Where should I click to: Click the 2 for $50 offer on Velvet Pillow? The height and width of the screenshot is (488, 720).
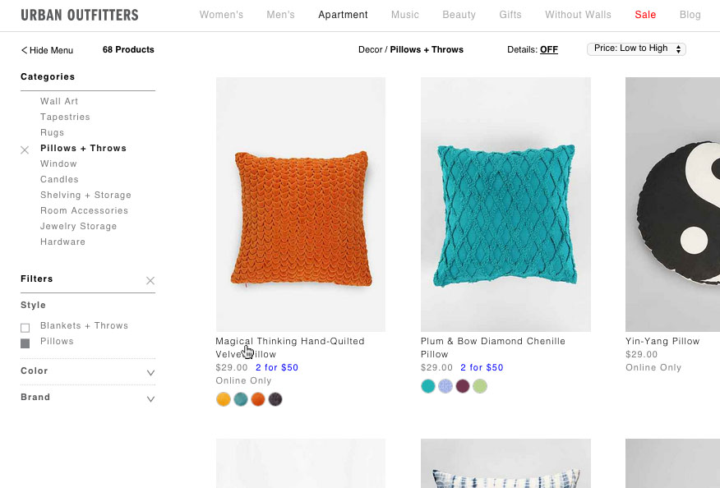coord(277,367)
